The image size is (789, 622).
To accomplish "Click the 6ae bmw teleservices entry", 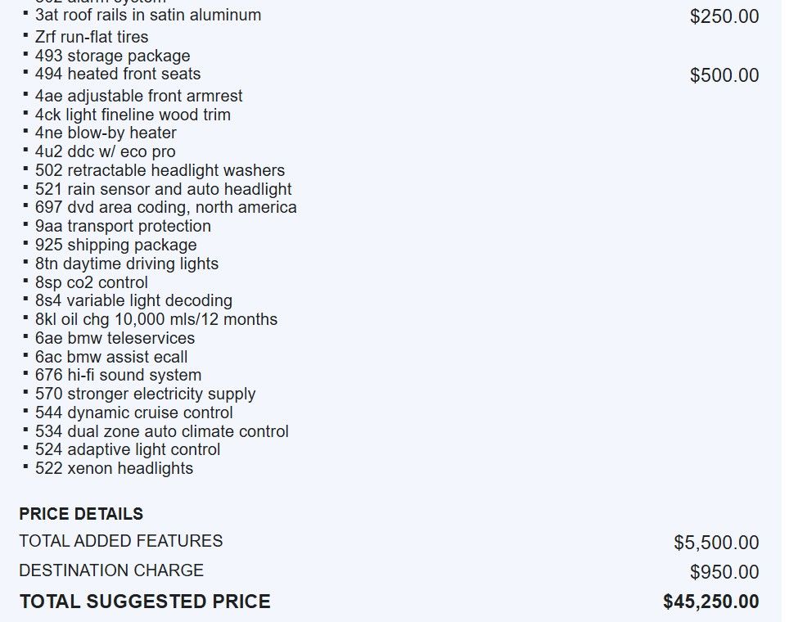I will click(x=115, y=338).
